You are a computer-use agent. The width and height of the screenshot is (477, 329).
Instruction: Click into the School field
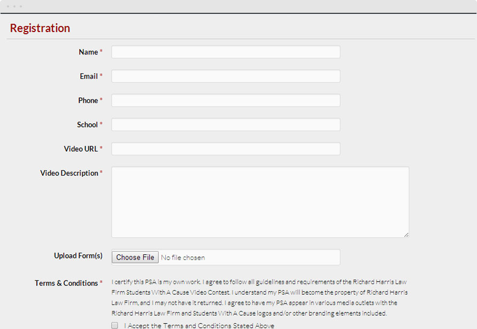pos(226,124)
